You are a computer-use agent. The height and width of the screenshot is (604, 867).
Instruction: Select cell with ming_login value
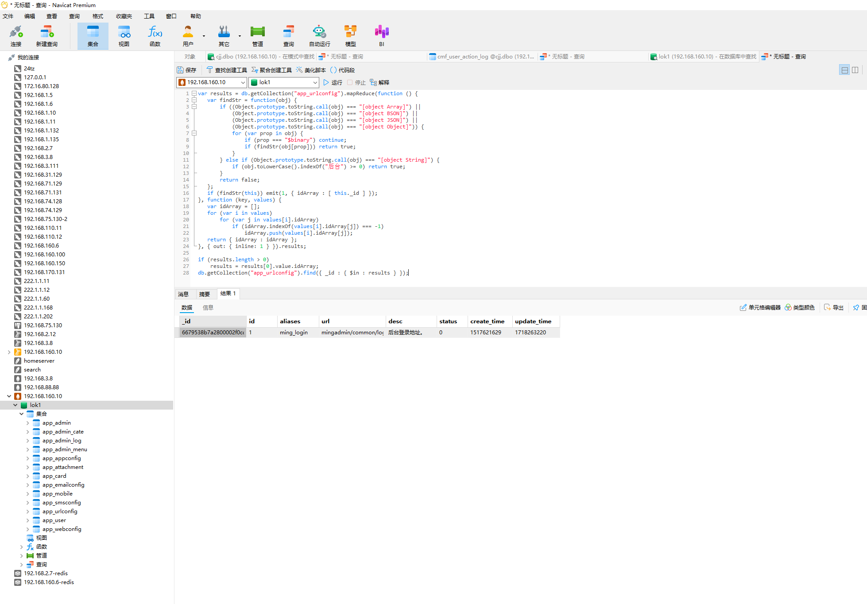[298, 332]
